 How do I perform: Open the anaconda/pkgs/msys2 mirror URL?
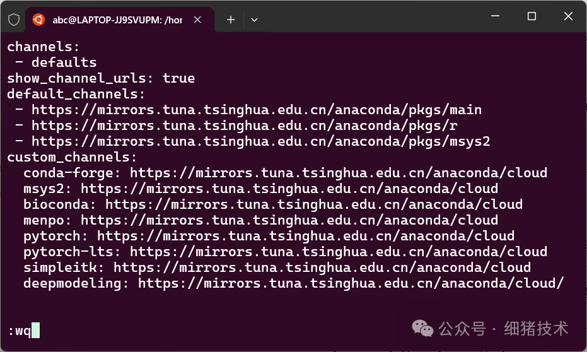[x=260, y=141]
